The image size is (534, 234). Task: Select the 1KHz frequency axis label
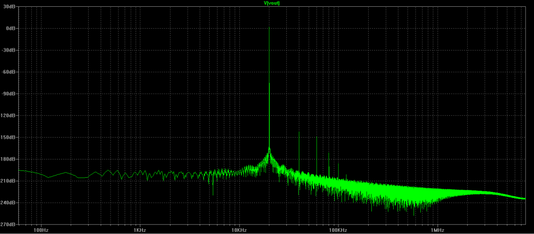click(x=139, y=230)
